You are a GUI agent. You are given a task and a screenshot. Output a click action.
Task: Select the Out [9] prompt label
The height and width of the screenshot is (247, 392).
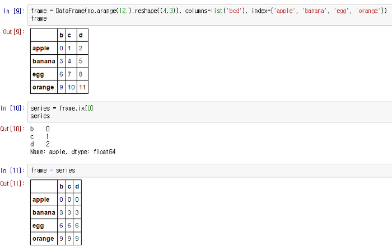[14, 32]
